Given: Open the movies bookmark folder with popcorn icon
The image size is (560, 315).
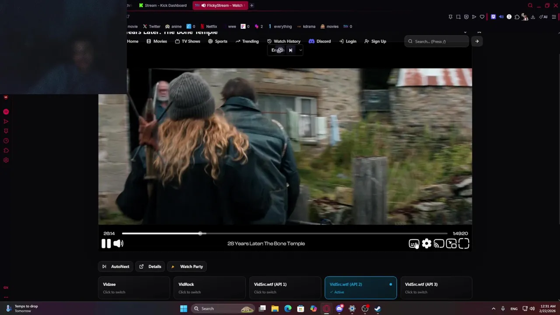Looking at the screenshot, I should [329, 26].
